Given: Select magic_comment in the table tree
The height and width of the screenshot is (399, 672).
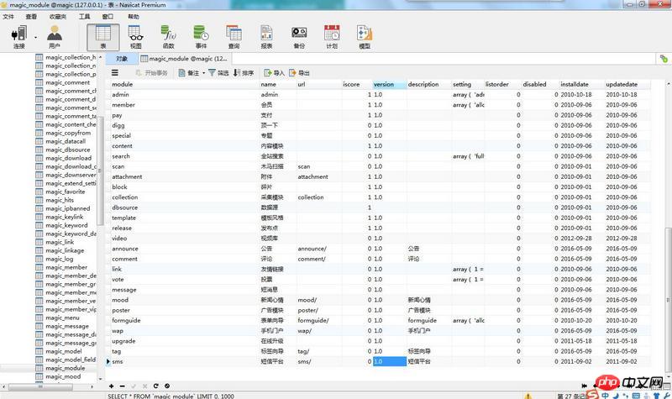Looking at the screenshot, I should pyautogui.click(x=68, y=82).
